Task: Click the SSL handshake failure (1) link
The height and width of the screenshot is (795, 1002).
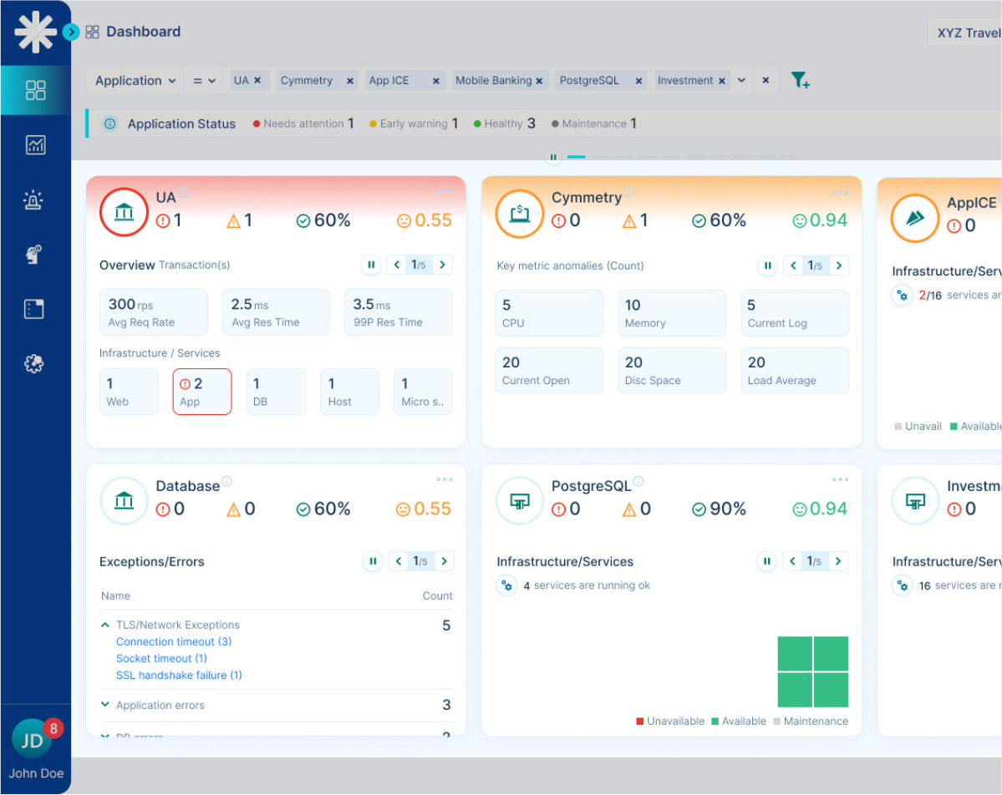Action: 179,675
